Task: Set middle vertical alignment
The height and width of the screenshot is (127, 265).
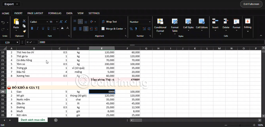Action: [80, 21]
